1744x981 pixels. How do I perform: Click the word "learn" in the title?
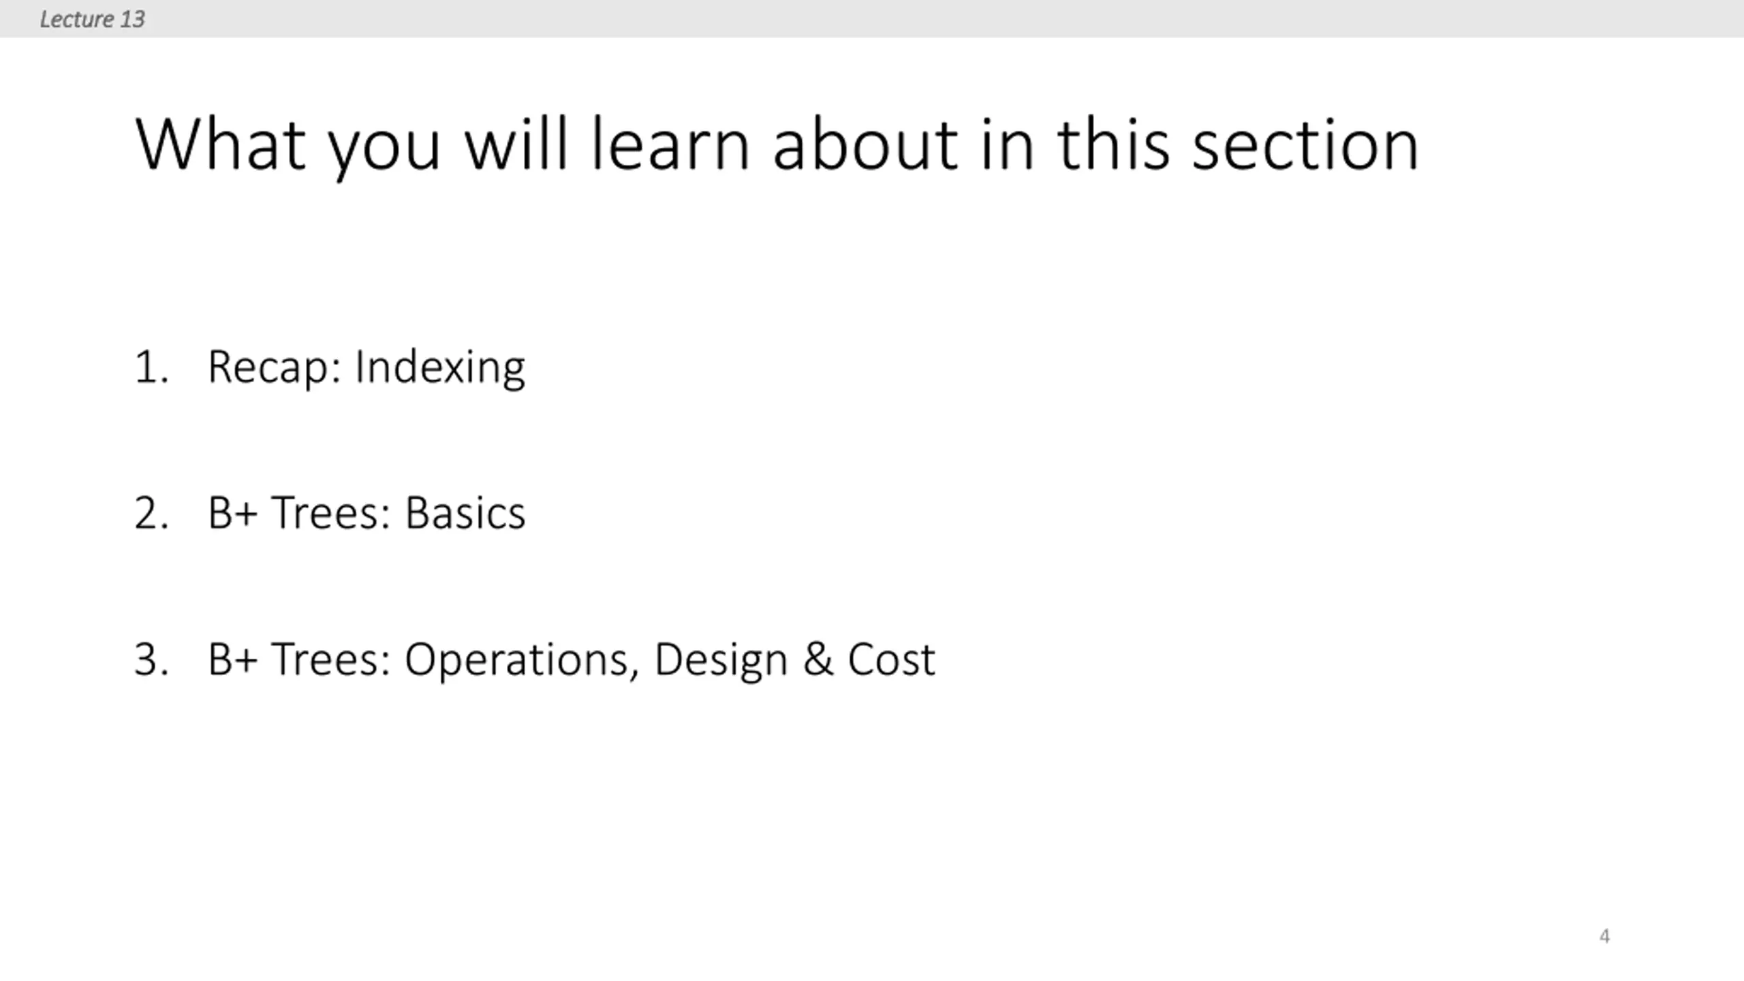pos(670,144)
